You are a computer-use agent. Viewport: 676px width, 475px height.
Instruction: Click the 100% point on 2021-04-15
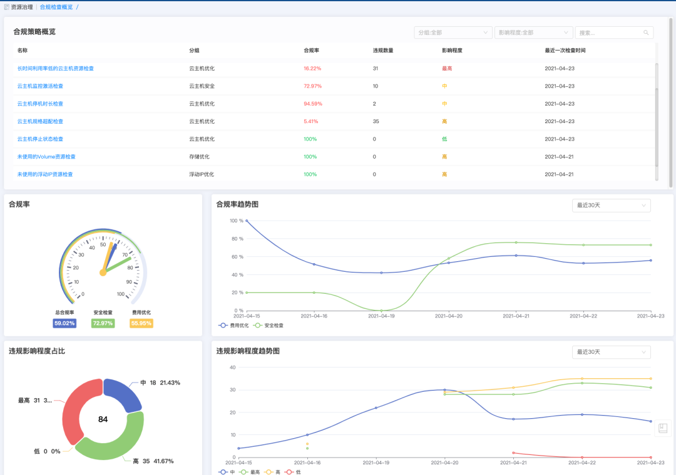pos(247,221)
